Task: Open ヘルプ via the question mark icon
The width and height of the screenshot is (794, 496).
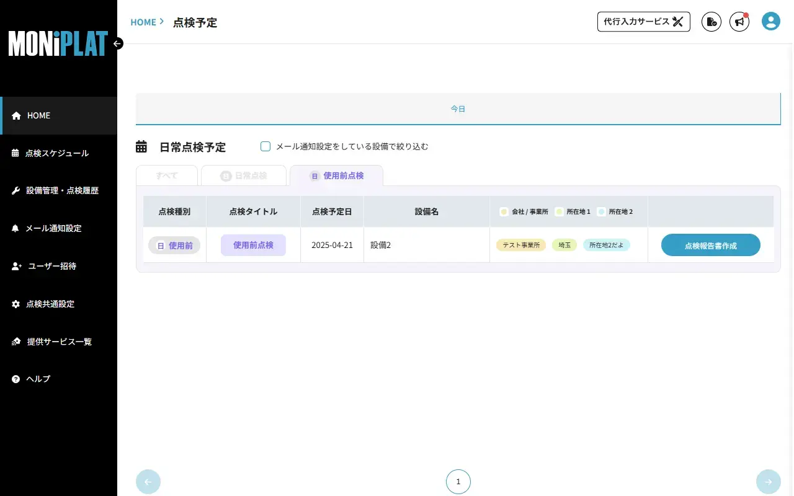Action: pyautogui.click(x=16, y=379)
